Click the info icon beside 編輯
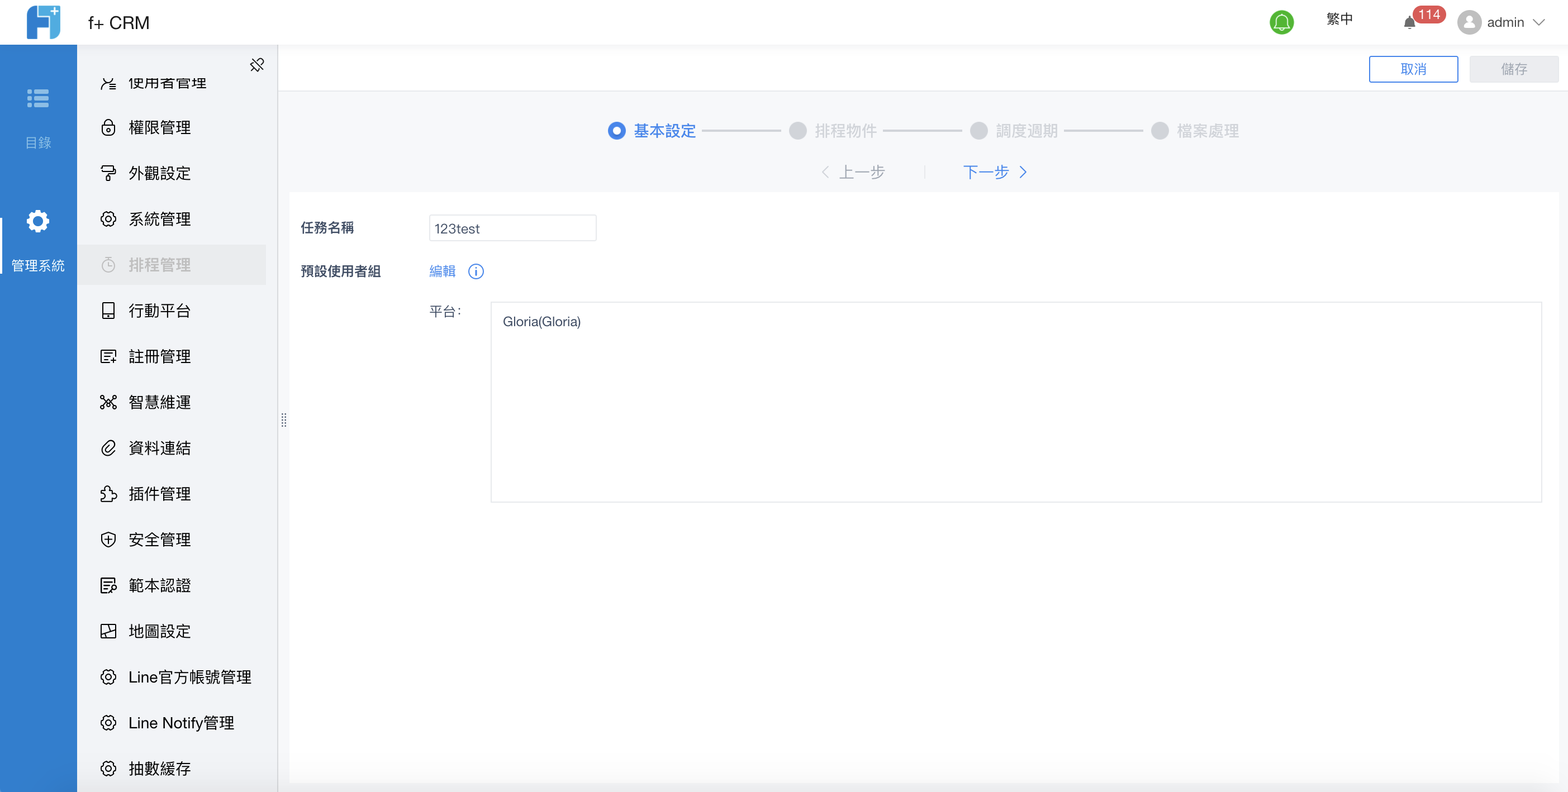Viewport: 1568px width, 792px height. click(476, 271)
